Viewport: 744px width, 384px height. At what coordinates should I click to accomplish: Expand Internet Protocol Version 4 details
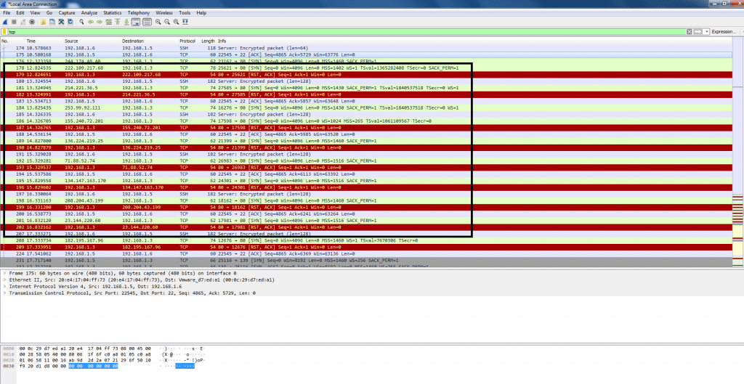(5, 287)
